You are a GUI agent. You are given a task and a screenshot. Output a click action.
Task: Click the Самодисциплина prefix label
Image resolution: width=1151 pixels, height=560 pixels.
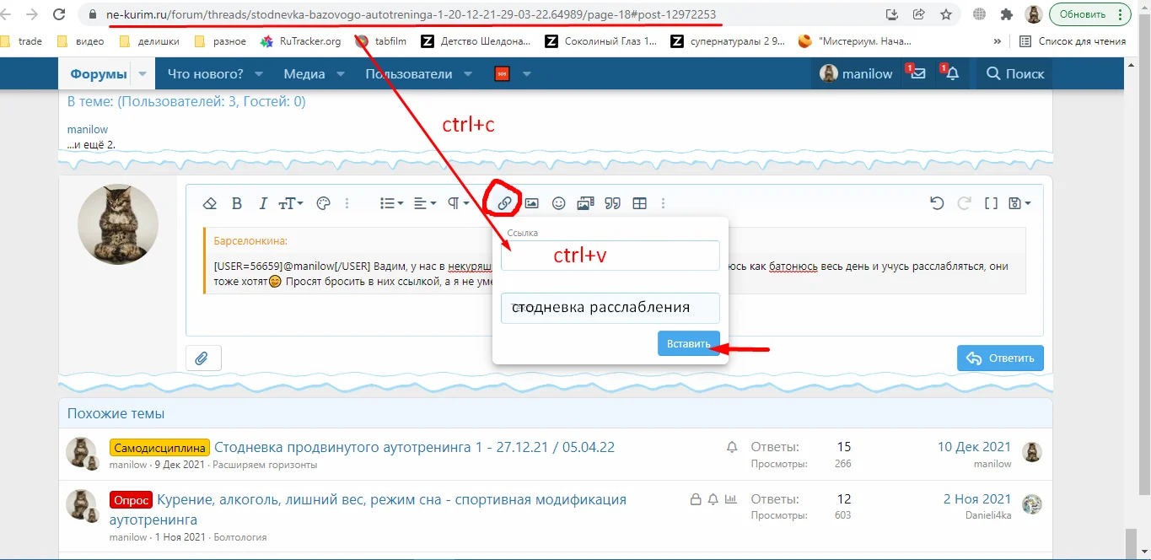pos(159,448)
